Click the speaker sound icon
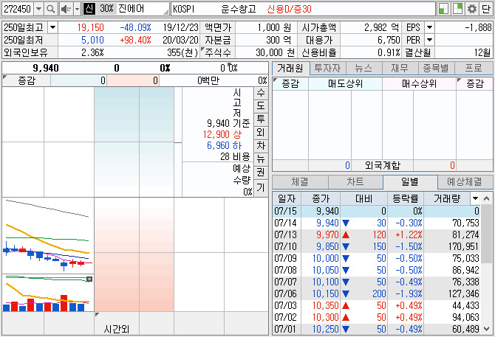Viewport: 495px width, 337px height. [66, 9]
